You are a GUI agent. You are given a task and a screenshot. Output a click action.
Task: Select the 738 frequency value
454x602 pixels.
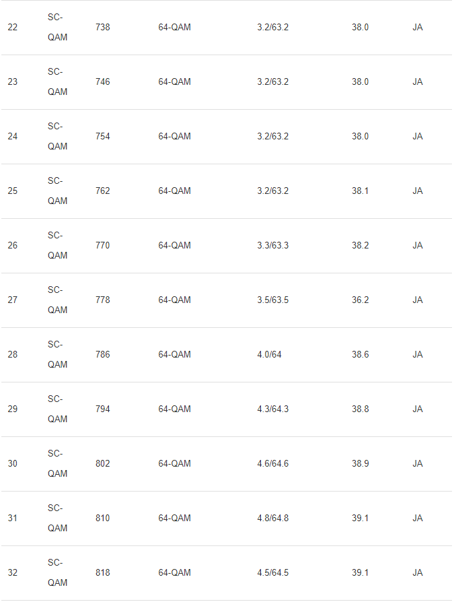click(103, 28)
